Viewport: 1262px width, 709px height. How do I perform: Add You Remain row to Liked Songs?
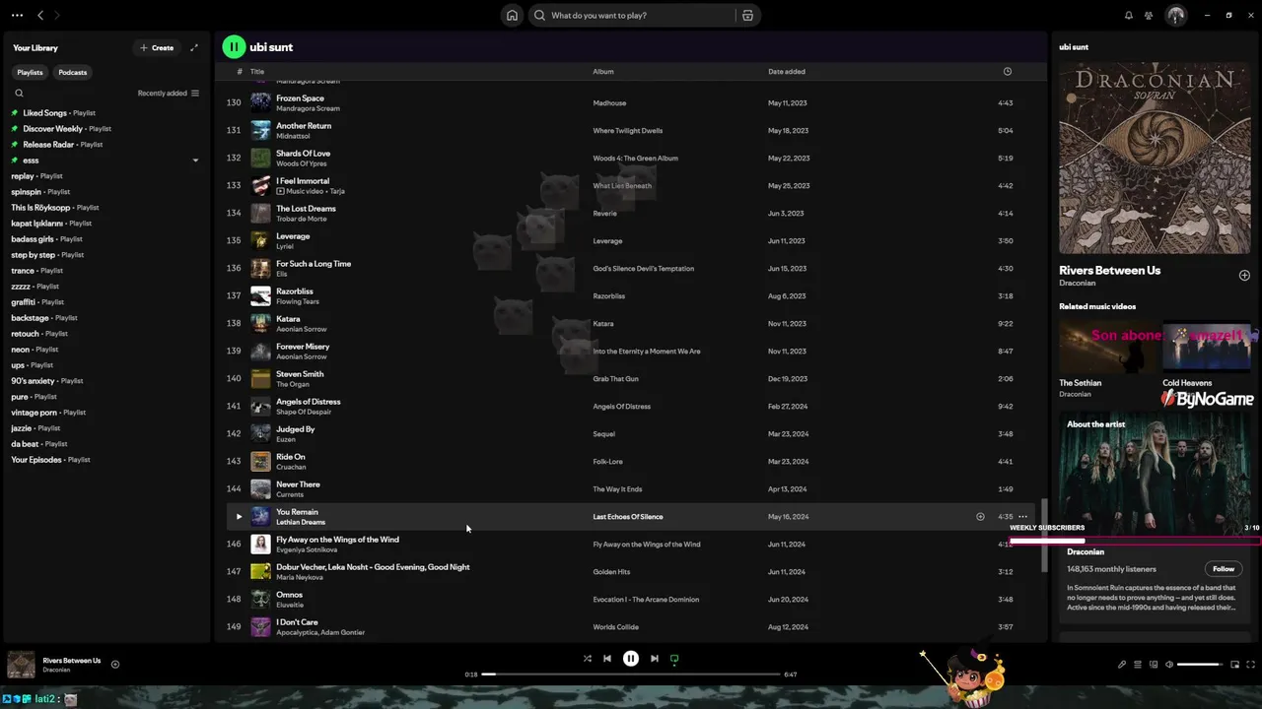[980, 516]
